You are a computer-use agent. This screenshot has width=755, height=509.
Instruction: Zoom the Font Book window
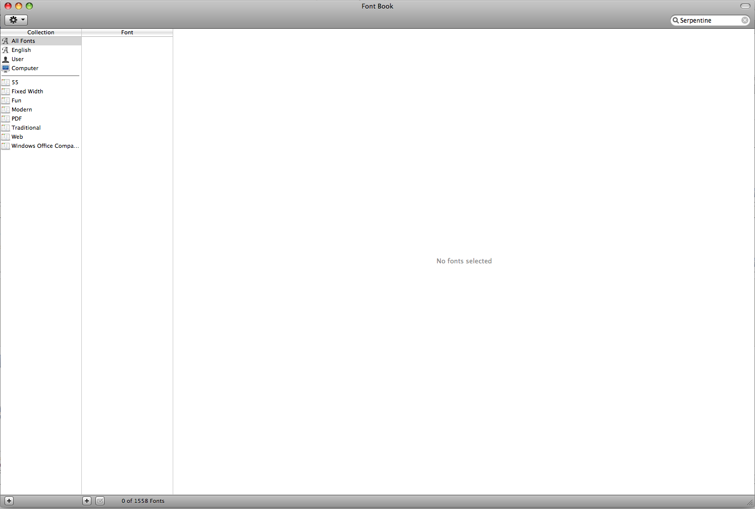coord(29,6)
